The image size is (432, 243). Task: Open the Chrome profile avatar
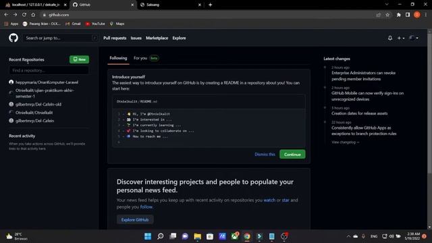click(x=417, y=15)
